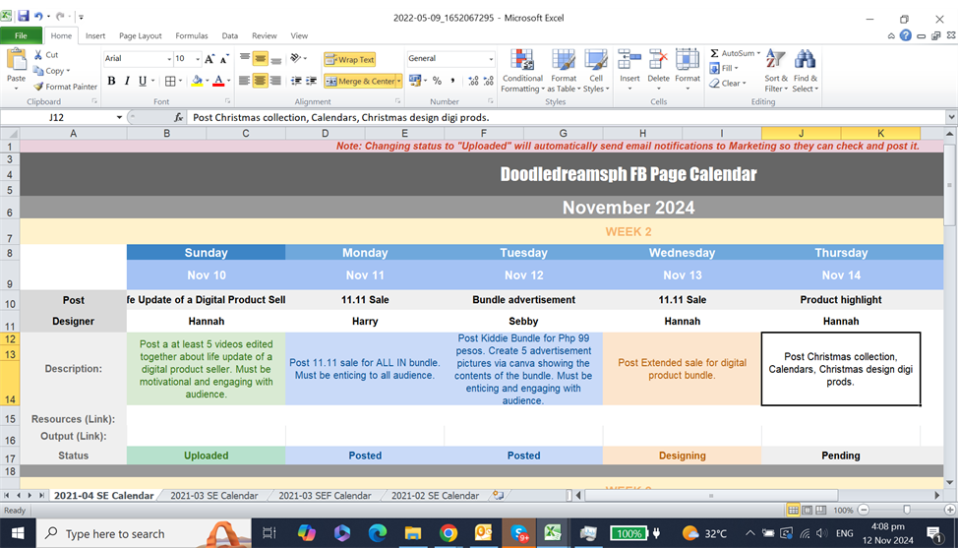
Task: Open Excel Help question mark
Action: click(x=906, y=35)
